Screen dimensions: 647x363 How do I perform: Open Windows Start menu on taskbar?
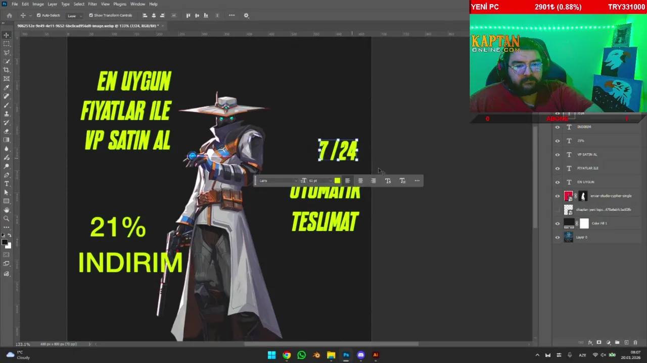271,355
